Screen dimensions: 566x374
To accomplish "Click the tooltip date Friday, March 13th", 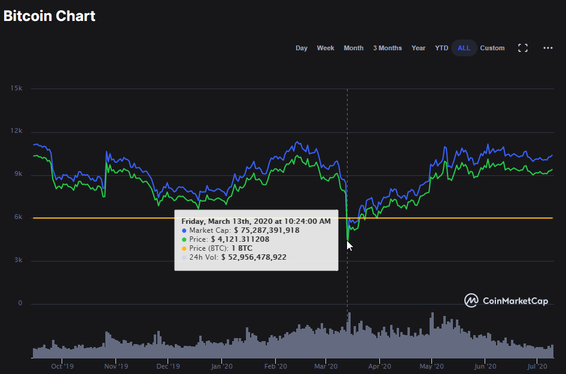I will (x=256, y=221).
